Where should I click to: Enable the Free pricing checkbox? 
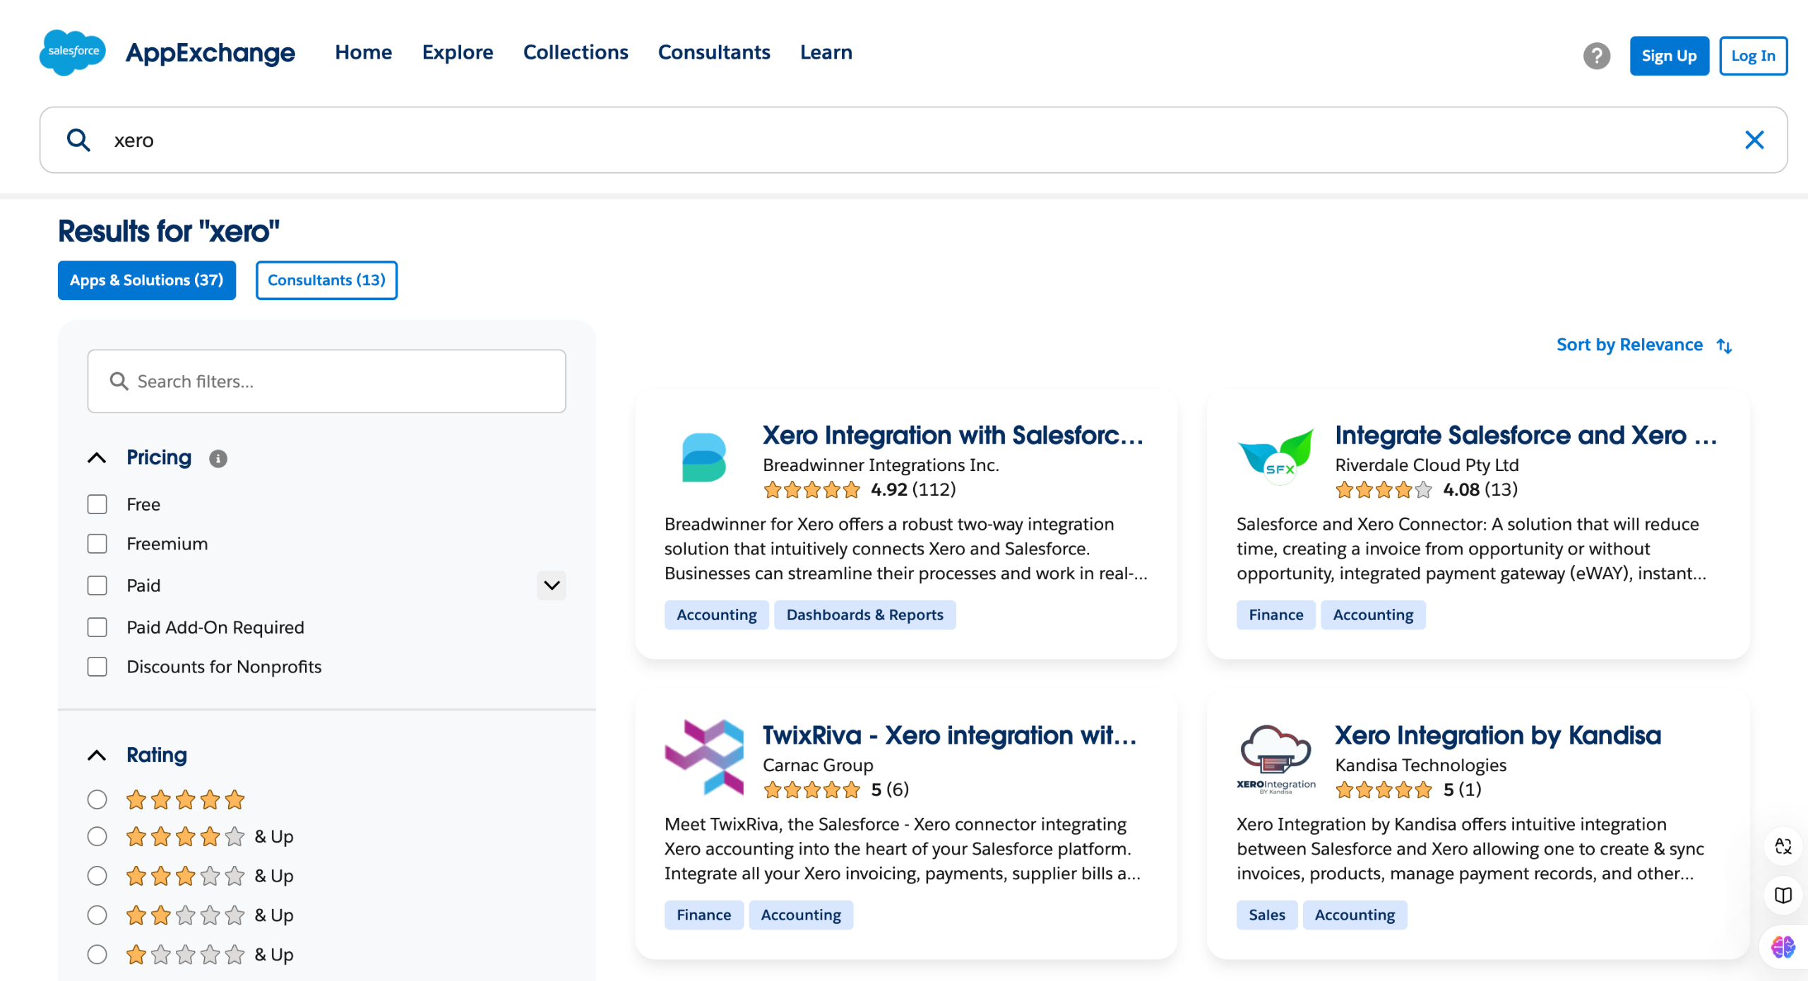coord(97,504)
